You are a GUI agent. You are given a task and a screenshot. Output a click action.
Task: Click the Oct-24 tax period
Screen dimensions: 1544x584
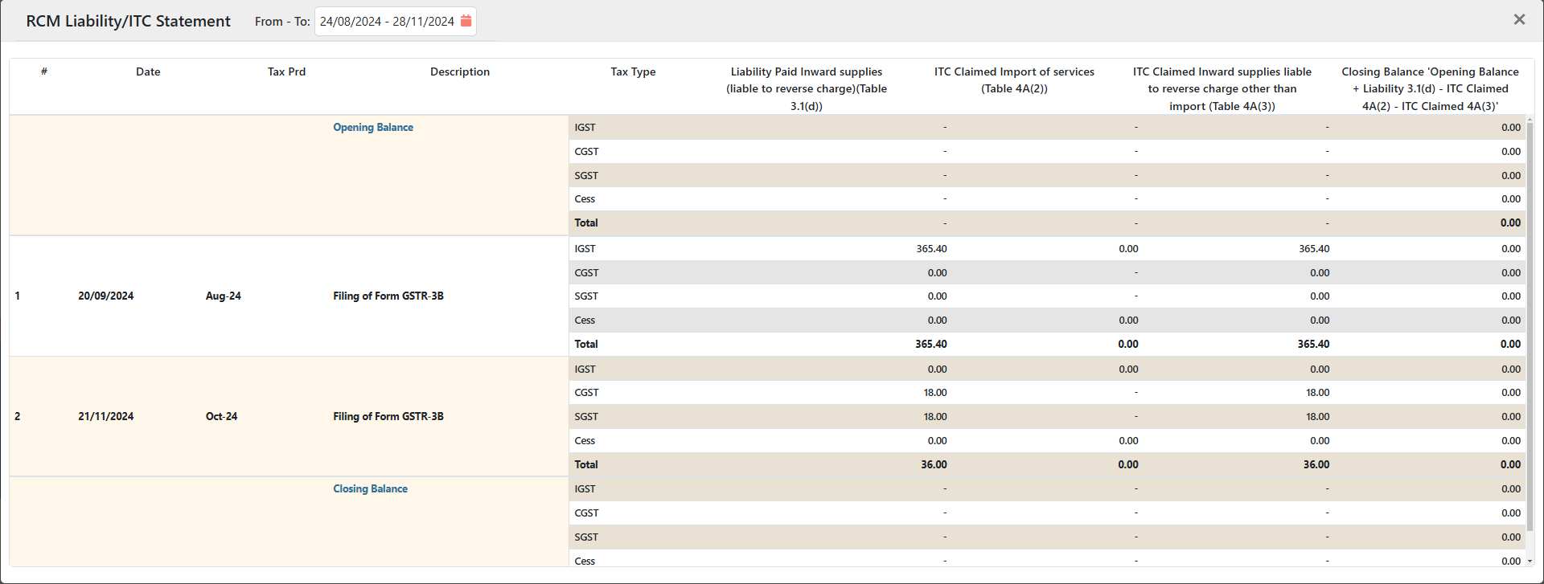221,416
